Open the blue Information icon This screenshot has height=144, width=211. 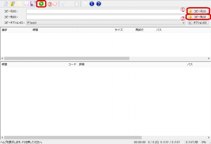tap(92, 4)
